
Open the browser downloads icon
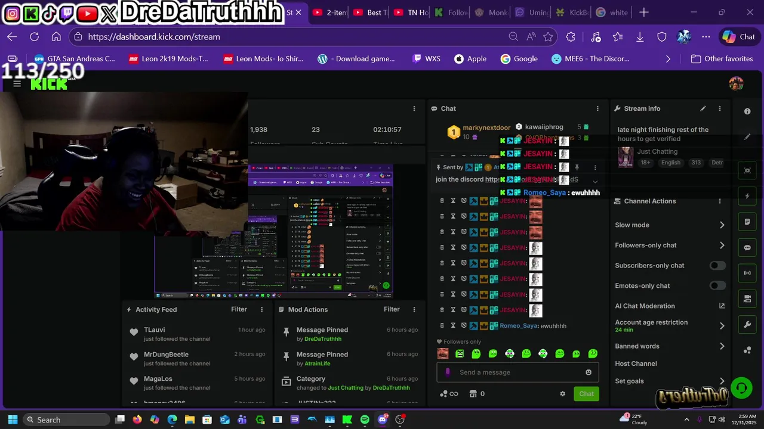[639, 37]
